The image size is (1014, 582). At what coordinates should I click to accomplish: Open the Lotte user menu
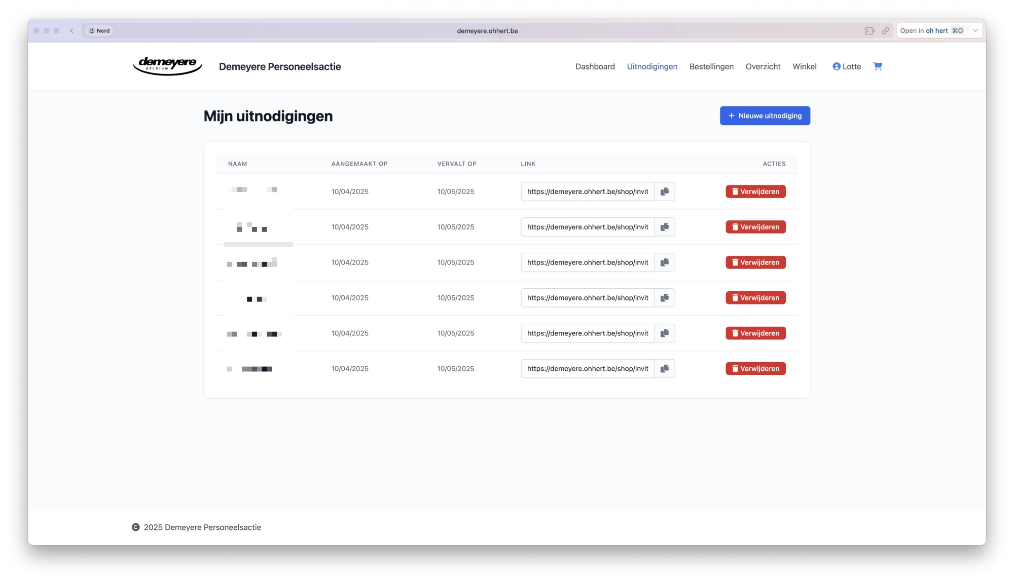click(x=847, y=66)
